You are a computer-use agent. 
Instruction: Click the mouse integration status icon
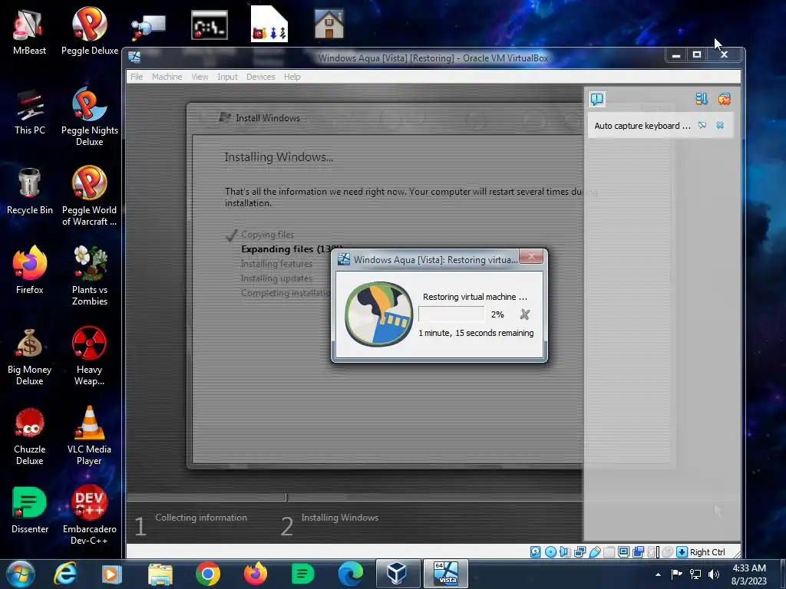tap(667, 552)
